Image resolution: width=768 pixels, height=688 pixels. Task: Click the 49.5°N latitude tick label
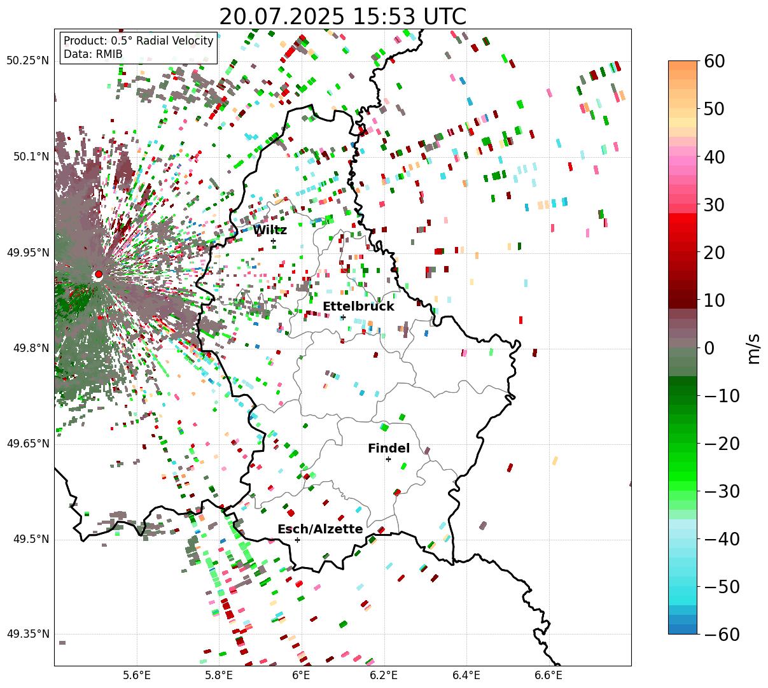click(30, 539)
